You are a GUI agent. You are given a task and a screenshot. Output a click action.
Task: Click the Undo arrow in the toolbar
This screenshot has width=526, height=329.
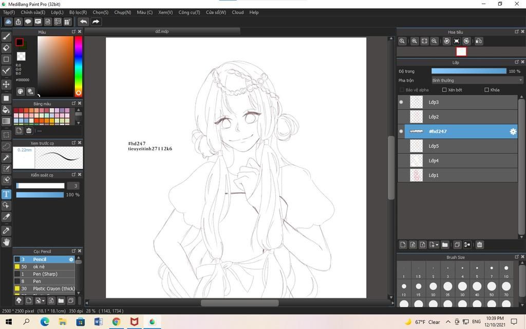(83, 22)
